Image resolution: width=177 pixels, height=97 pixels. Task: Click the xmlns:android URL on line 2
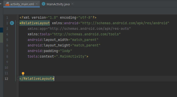[x=125, y=23]
